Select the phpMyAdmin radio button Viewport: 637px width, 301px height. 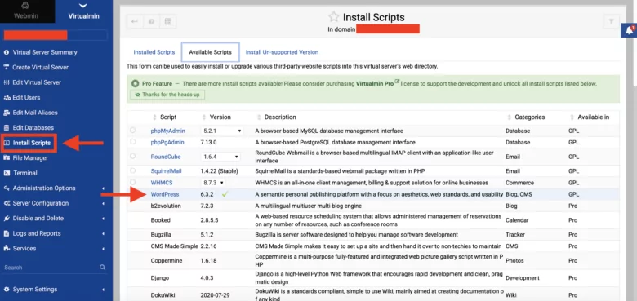(133, 131)
